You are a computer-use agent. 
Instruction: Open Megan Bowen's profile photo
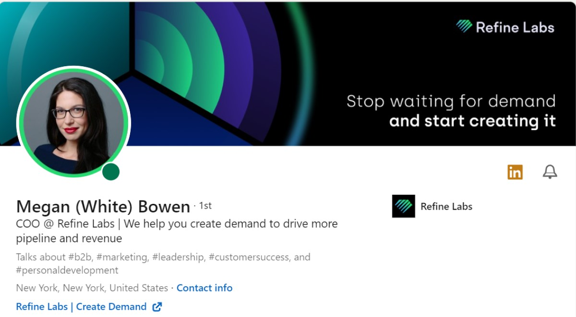pyautogui.click(x=73, y=122)
